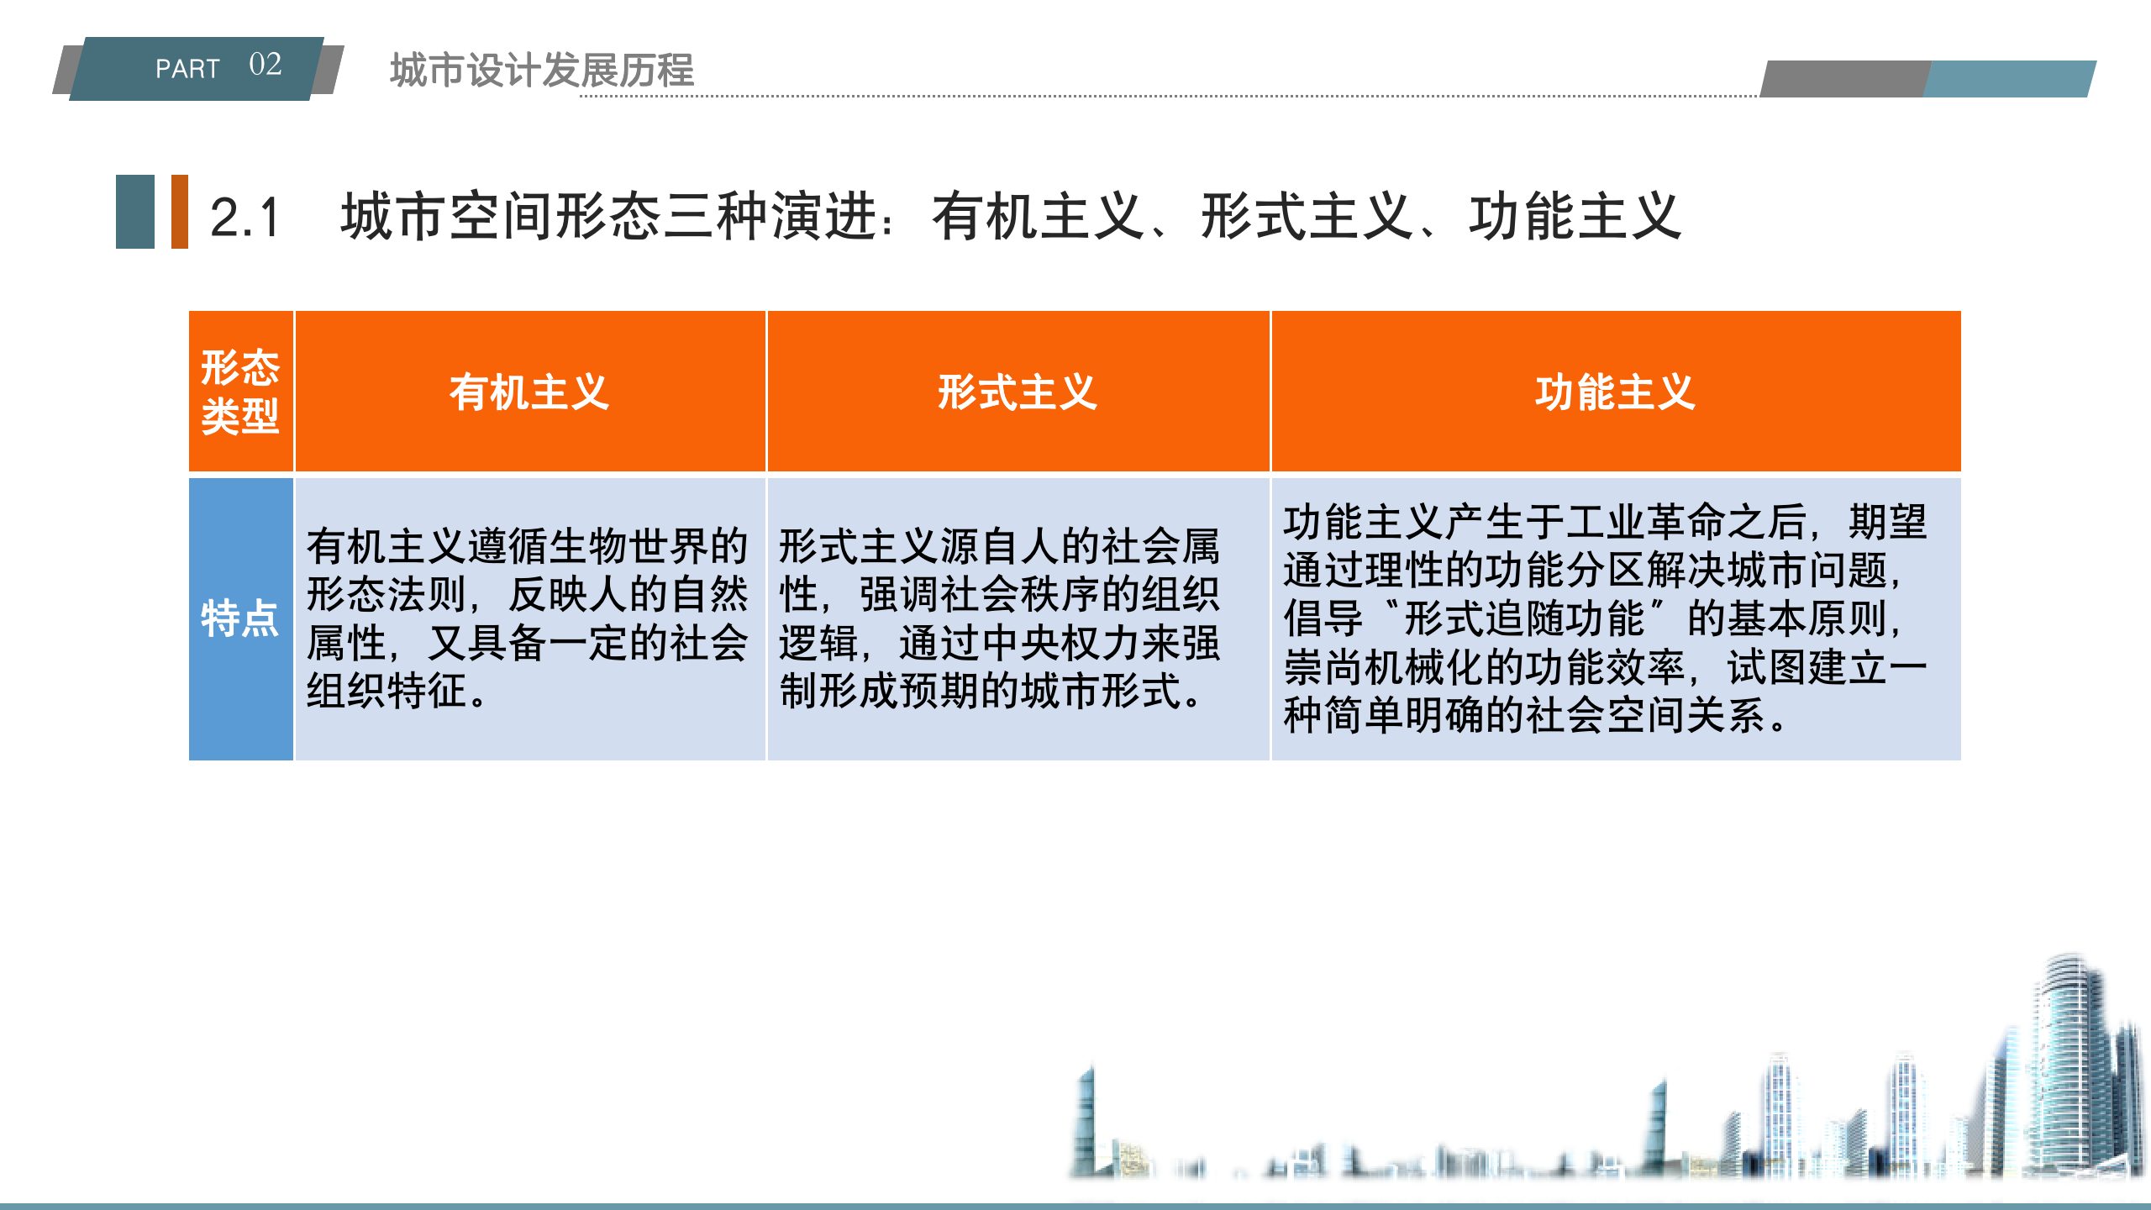Select the 形式主义 description paragraph
This screenshot has width=2151, height=1210.
[1000, 619]
